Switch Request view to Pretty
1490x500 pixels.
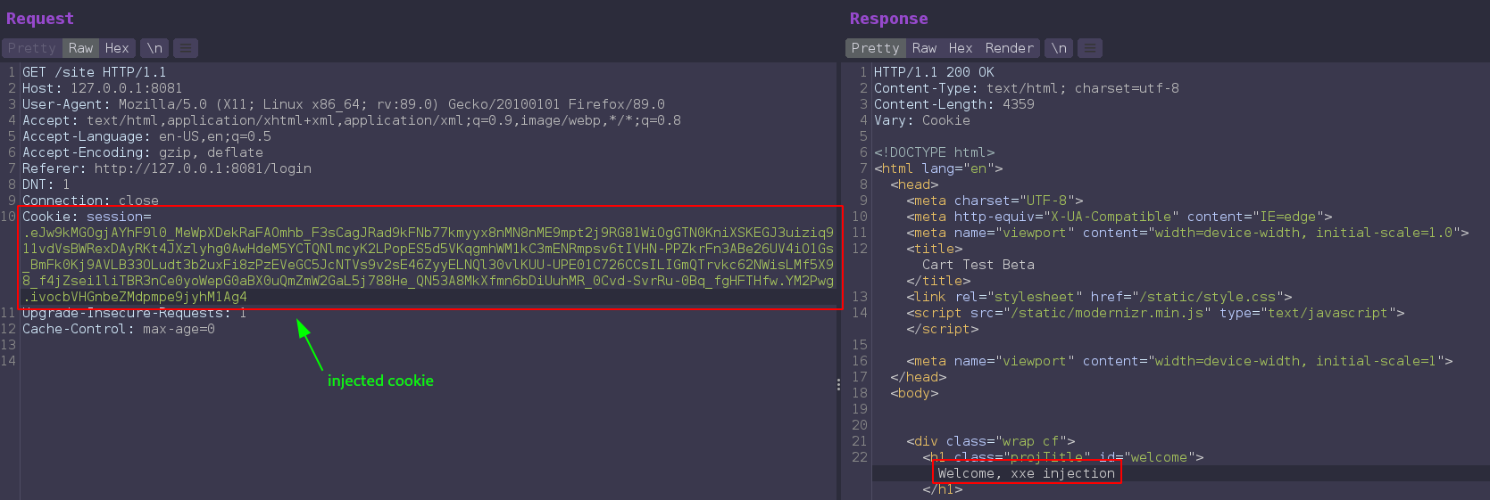point(31,48)
